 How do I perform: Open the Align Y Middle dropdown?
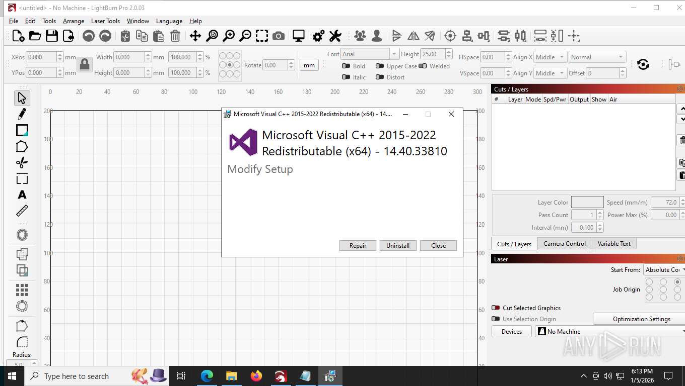[x=551, y=73]
